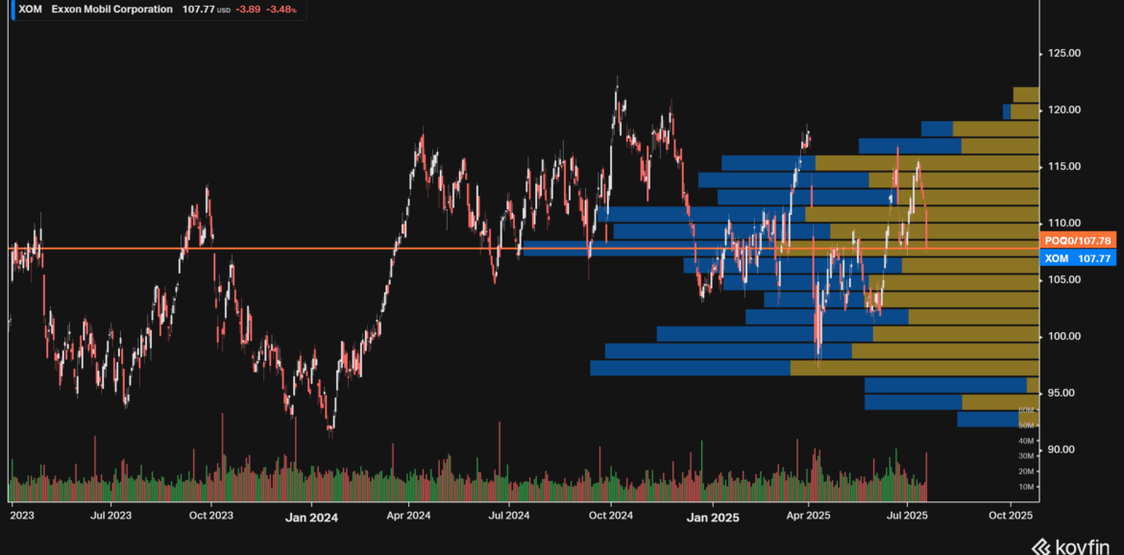Click the 30M volume axis label
This screenshot has height=555, width=1124.
pyautogui.click(x=1026, y=456)
